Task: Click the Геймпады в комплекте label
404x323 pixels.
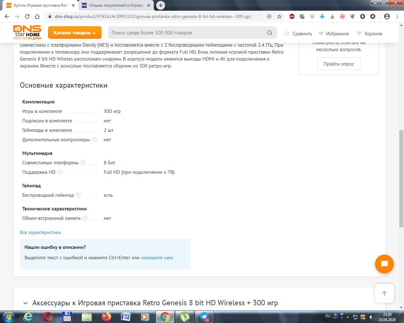Action: point(47,130)
